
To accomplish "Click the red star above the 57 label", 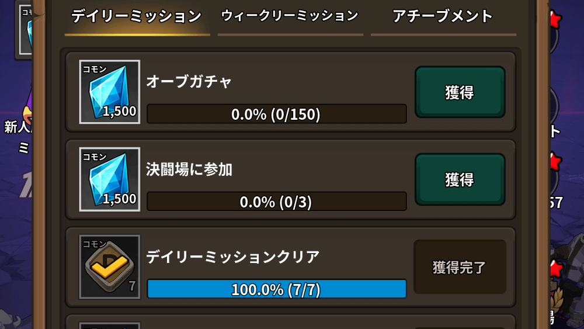I will (x=554, y=161).
